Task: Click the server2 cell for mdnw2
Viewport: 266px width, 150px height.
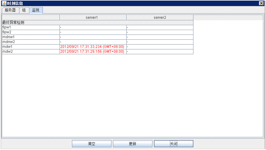Action: click(160, 42)
